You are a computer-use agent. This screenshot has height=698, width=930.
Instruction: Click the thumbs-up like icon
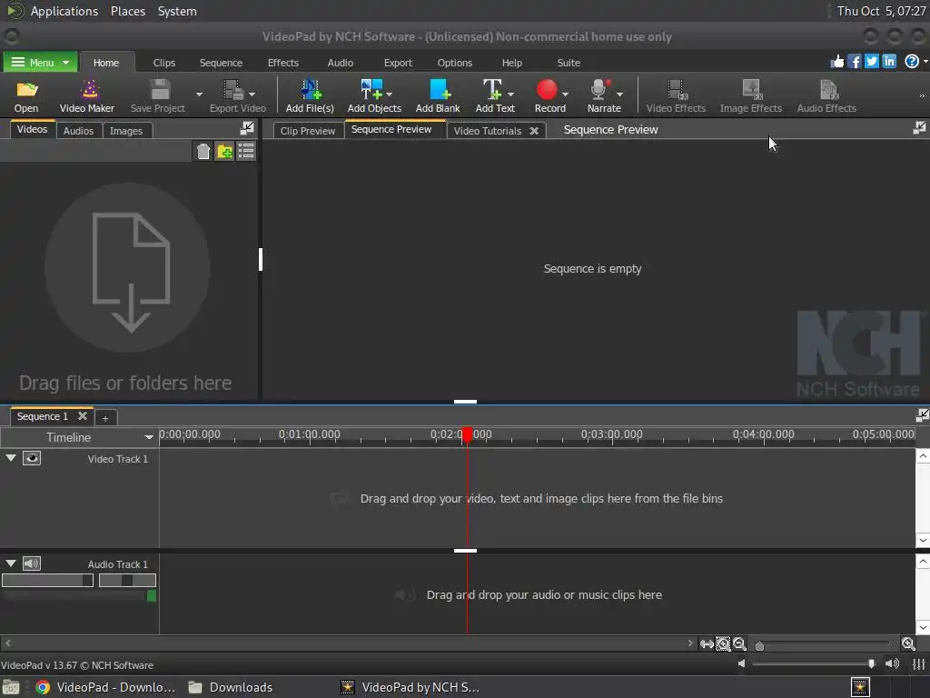(x=837, y=61)
